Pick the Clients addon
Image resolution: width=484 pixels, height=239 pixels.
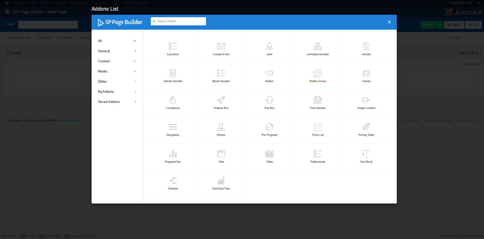pyautogui.click(x=366, y=76)
